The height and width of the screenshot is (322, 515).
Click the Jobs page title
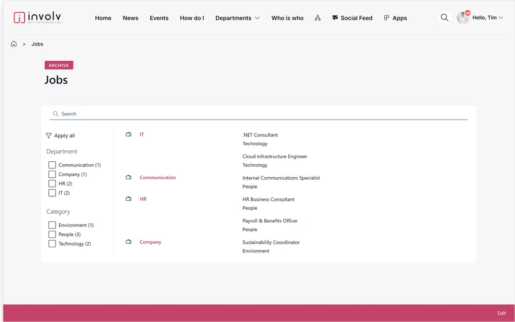coord(56,80)
